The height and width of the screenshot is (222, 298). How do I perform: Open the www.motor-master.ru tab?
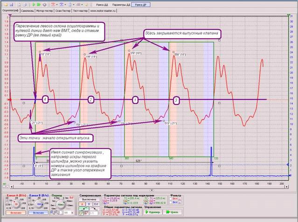point(103,11)
